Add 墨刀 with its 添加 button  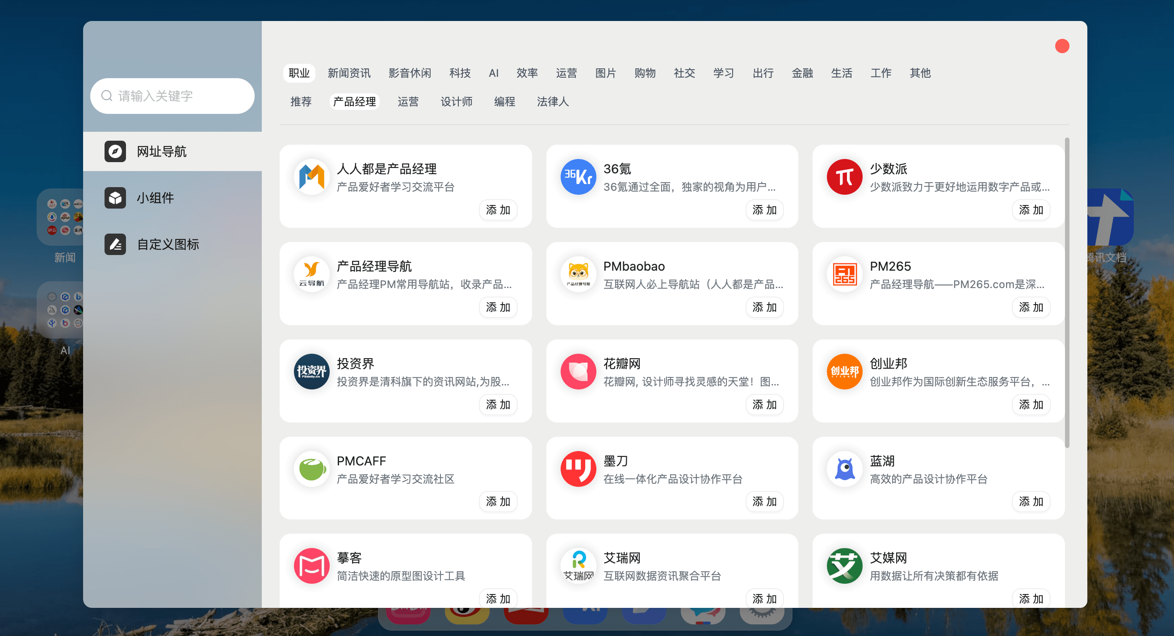[764, 501]
